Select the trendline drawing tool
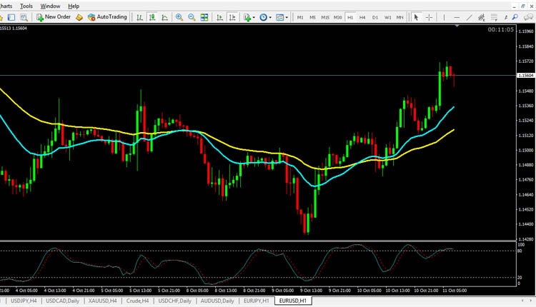This screenshot has height=307, width=536. tap(470, 17)
